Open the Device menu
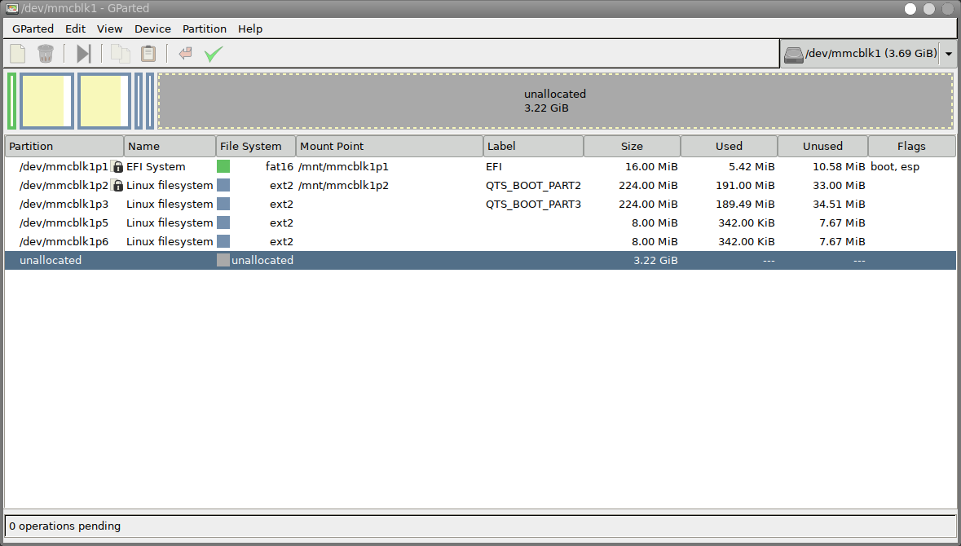 point(152,29)
